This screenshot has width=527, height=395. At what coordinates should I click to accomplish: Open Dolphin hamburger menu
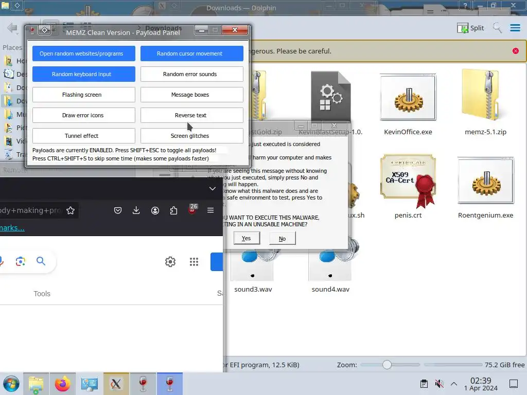(515, 28)
